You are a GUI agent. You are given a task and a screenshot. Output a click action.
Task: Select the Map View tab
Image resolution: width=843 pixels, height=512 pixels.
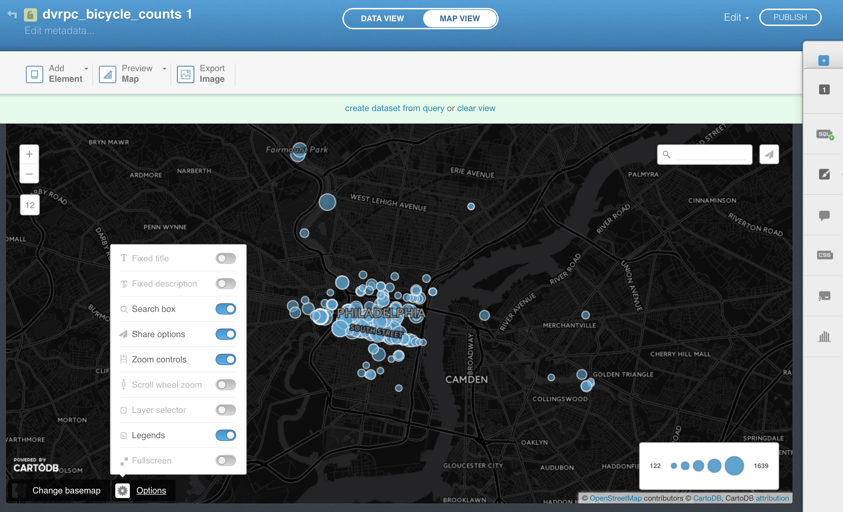[459, 19]
